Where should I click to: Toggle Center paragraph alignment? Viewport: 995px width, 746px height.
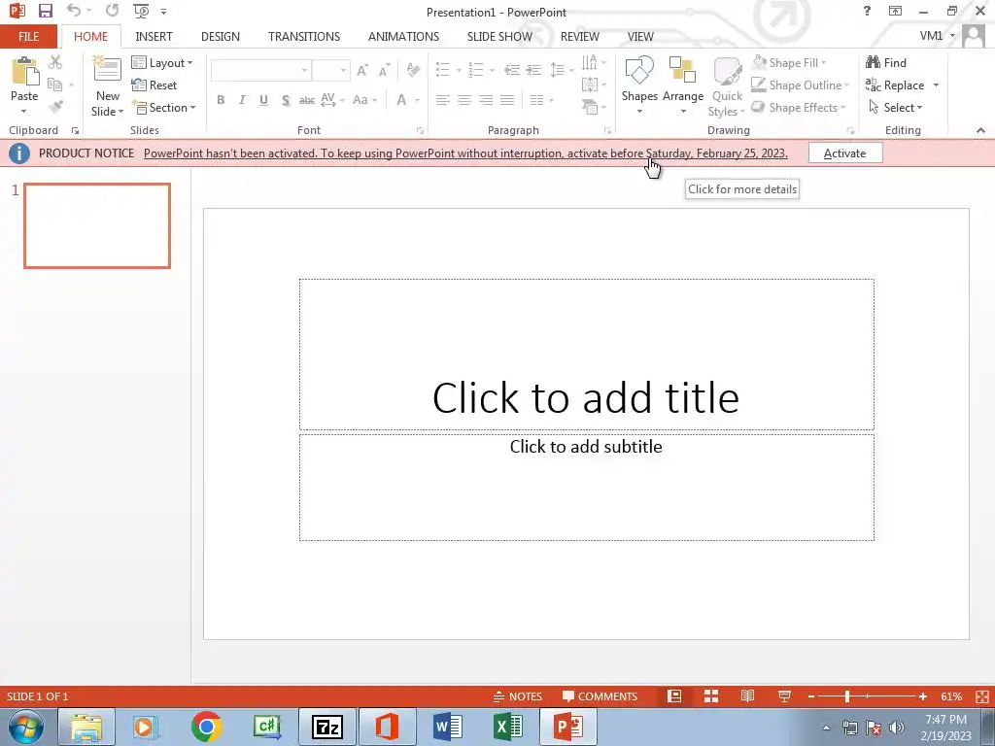(463, 100)
